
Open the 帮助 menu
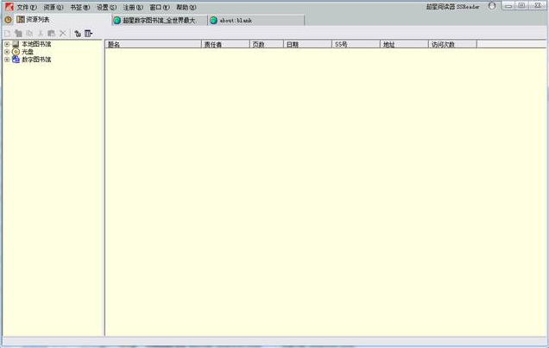tap(186, 7)
